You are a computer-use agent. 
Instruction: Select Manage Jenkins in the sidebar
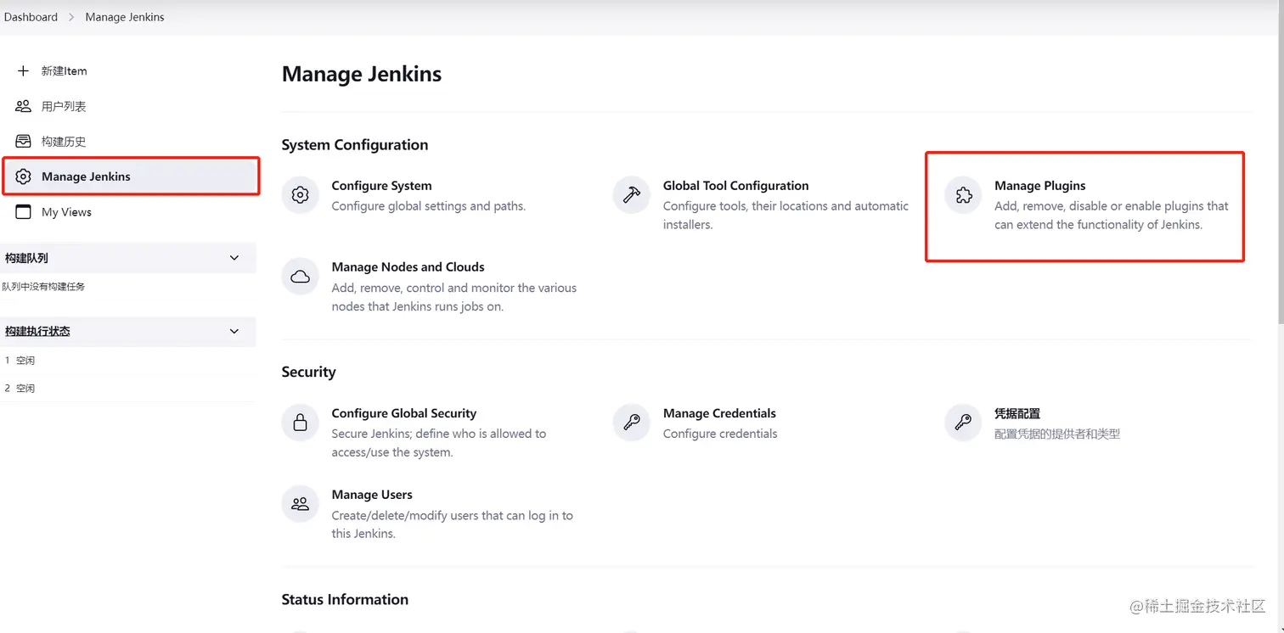tap(86, 176)
